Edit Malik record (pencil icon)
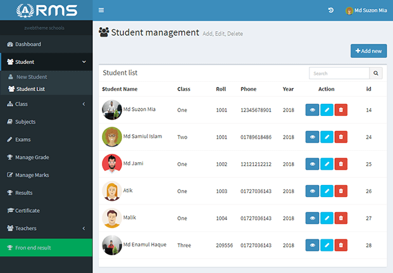The height and width of the screenshot is (273, 393). 327,219
